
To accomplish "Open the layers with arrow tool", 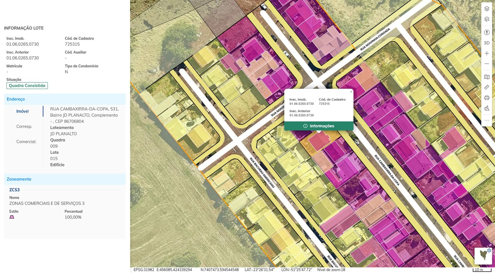I will [487, 19].
